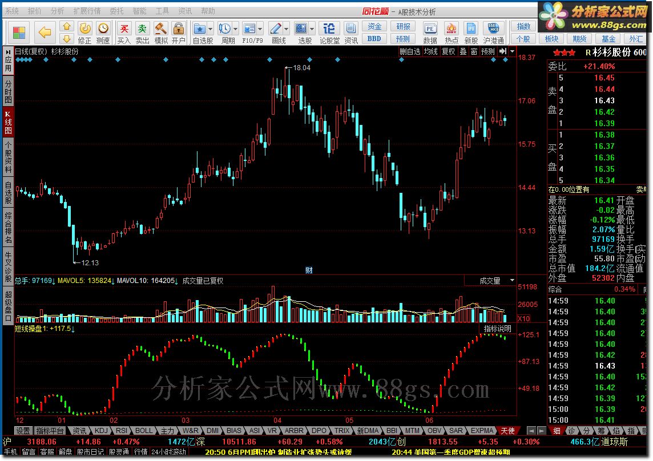Viewport: 653px width, 461px height.
Task: Toggle 均线 moving averages on chart
Action: tap(430, 52)
